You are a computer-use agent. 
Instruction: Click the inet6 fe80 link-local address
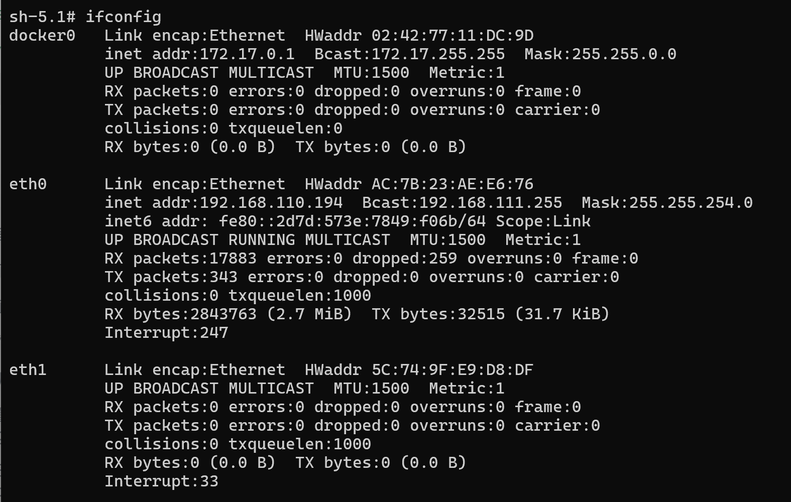pos(352,221)
